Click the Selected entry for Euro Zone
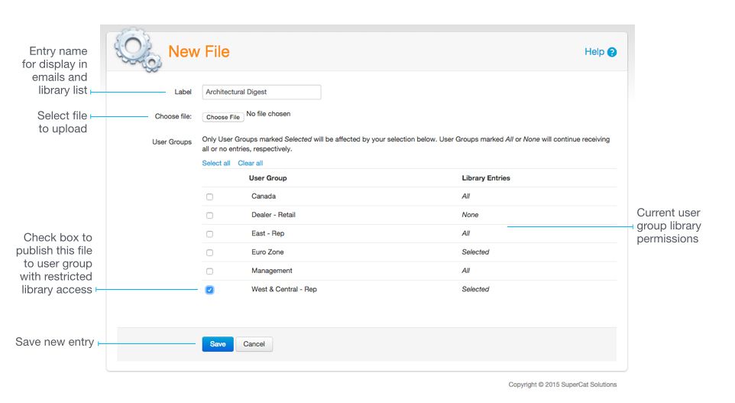This screenshot has height=403, width=735. click(475, 252)
